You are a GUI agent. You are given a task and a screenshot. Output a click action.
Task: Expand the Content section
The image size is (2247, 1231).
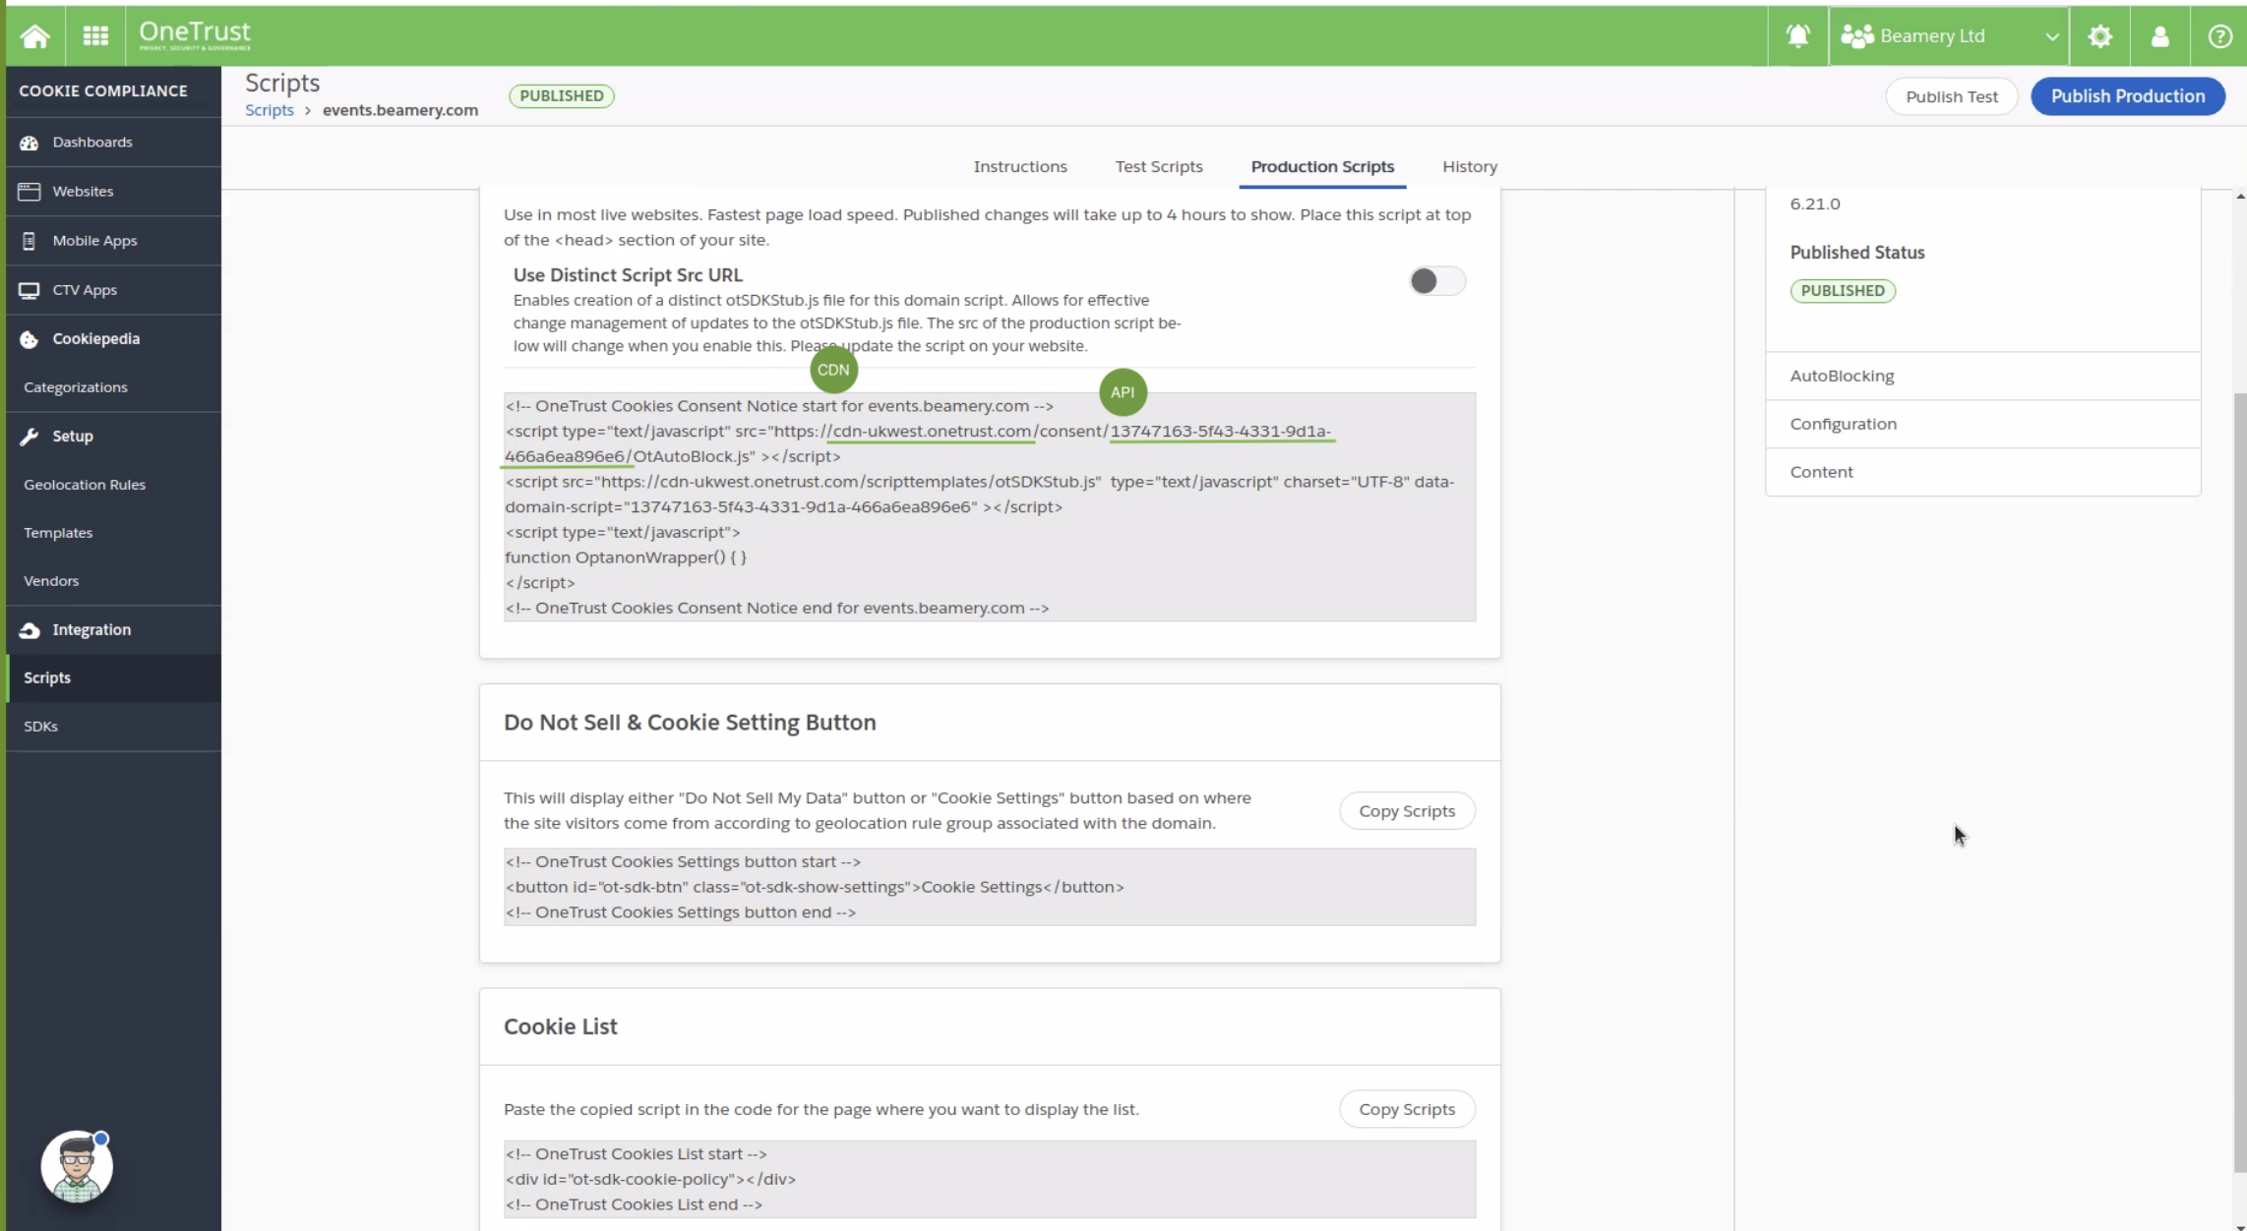[x=1982, y=472]
